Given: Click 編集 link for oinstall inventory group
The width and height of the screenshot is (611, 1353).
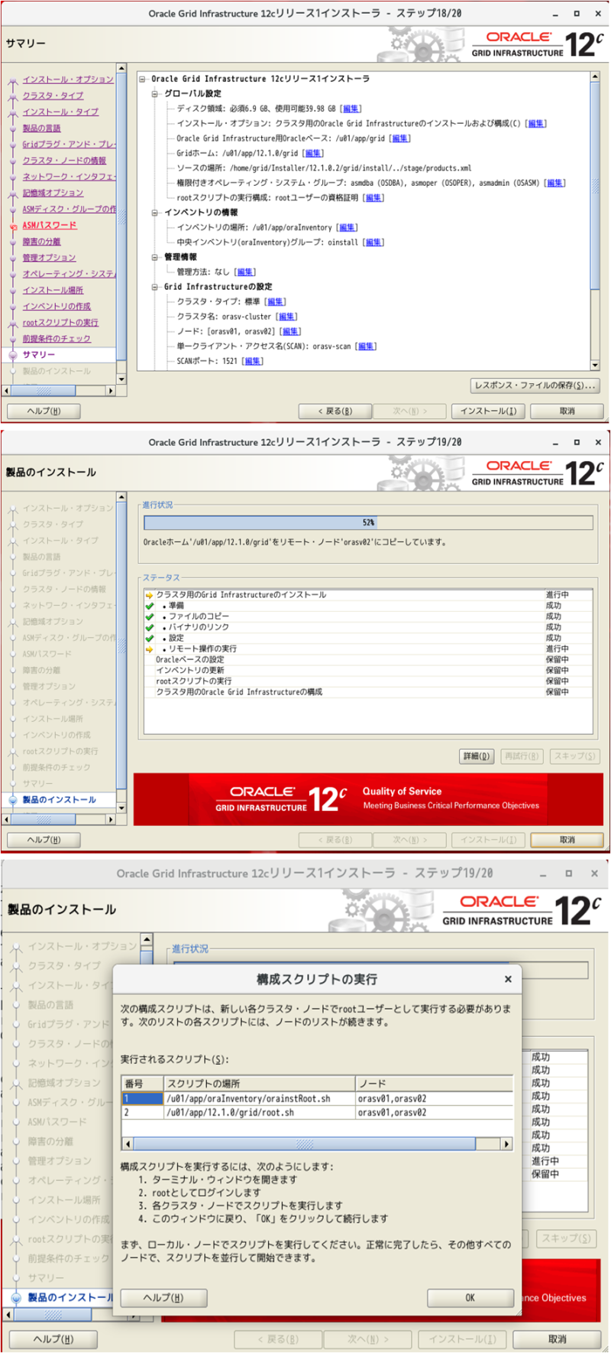Looking at the screenshot, I should [x=373, y=242].
